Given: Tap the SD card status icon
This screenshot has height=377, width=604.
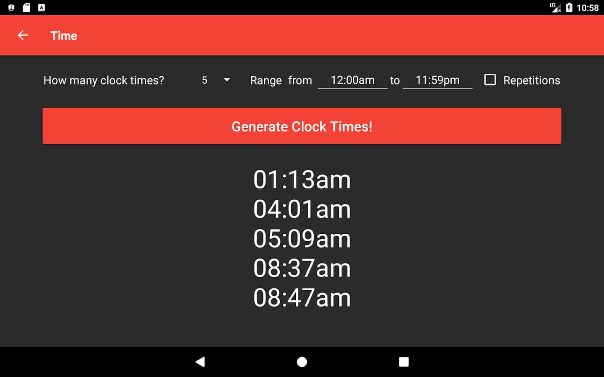Looking at the screenshot, I should coord(26,8).
